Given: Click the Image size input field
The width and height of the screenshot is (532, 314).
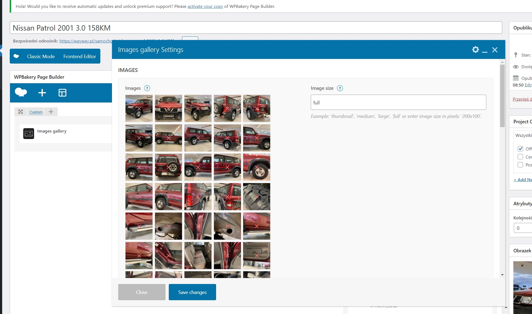Looking at the screenshot, I should click(398, 102).
